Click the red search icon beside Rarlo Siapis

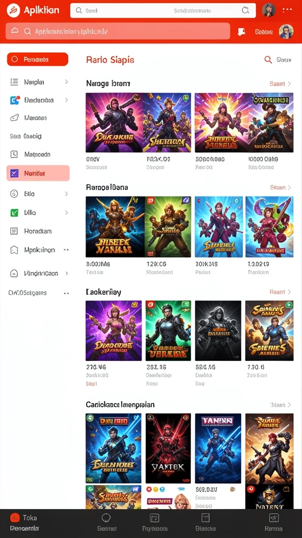pyautogui.click(x=268, y=60)
